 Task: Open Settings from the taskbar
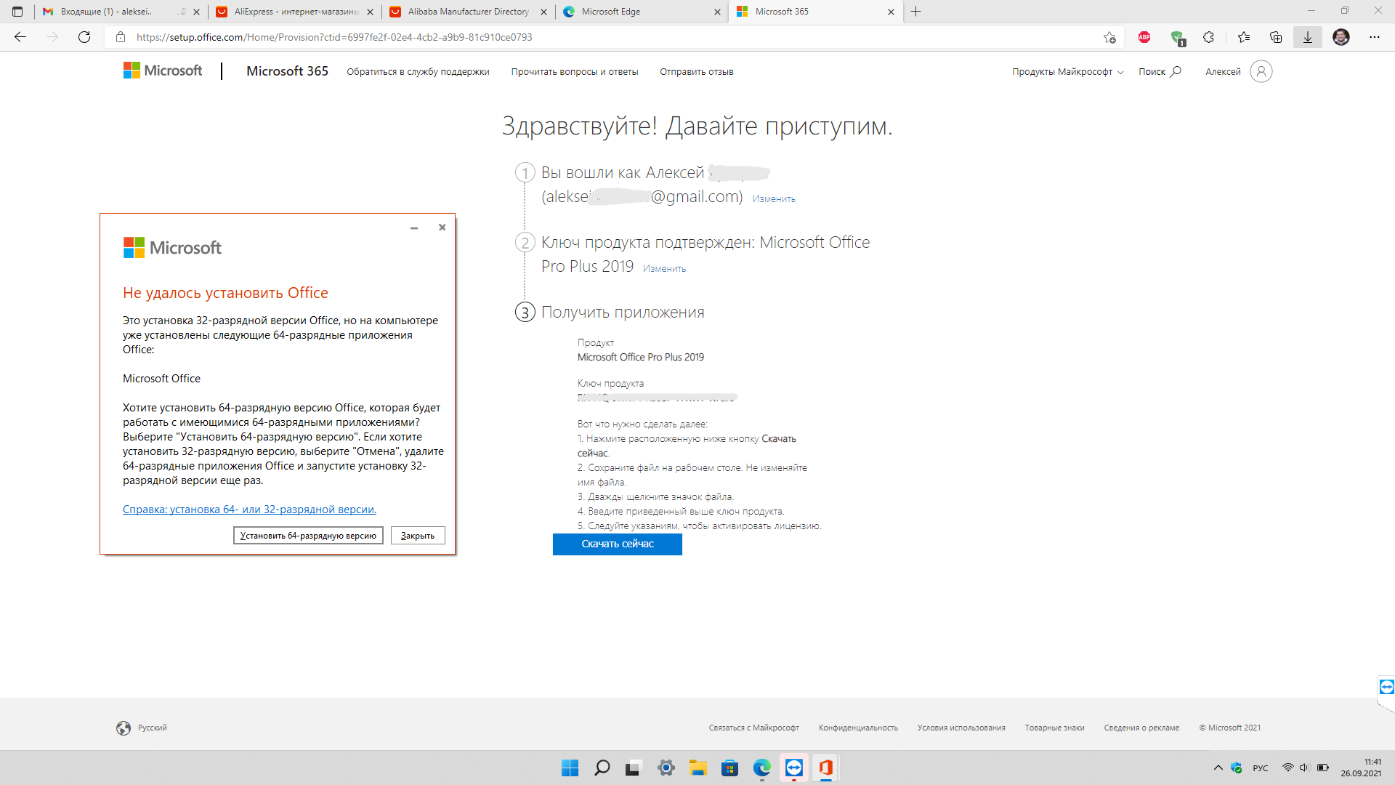click(666, 768)
